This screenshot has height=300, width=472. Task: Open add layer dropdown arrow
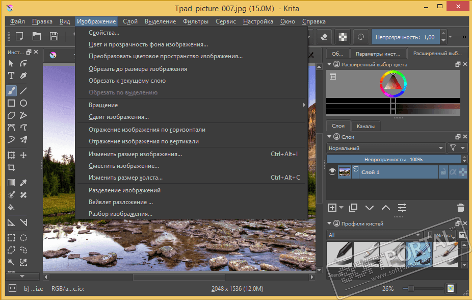[x=342, y=208]
